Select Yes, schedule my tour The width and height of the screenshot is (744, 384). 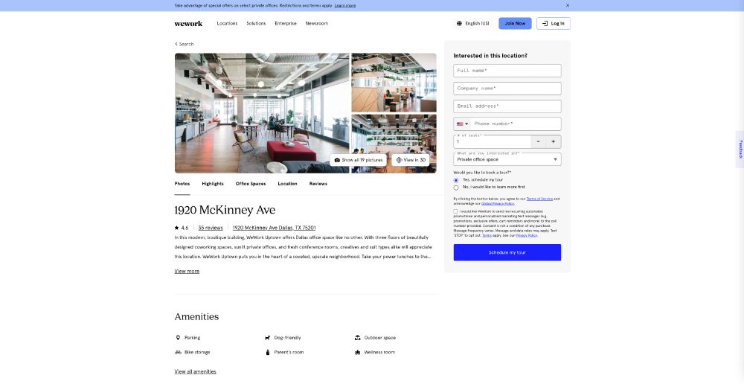(456, 180)
